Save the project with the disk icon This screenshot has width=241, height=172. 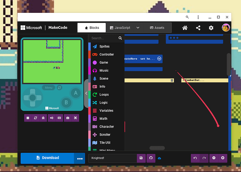tap(141, 158)
